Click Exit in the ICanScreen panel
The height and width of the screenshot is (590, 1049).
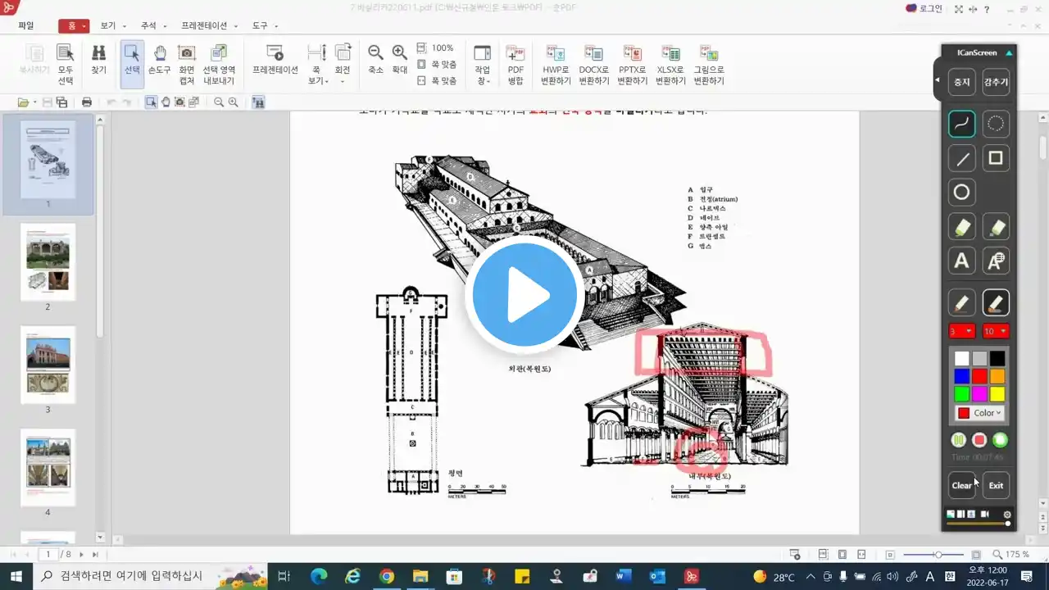(x=996, y=485)
